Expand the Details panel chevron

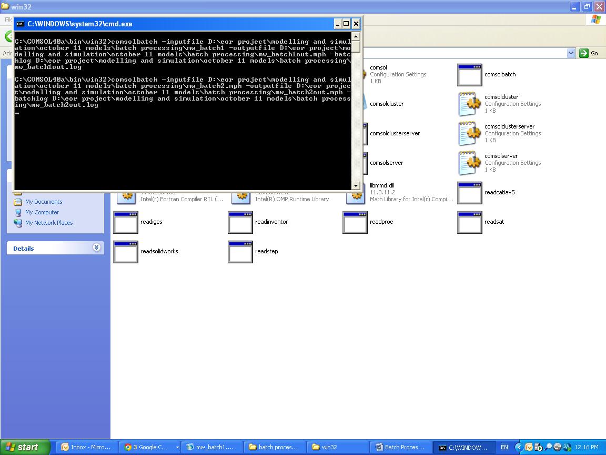click(97, 248)
